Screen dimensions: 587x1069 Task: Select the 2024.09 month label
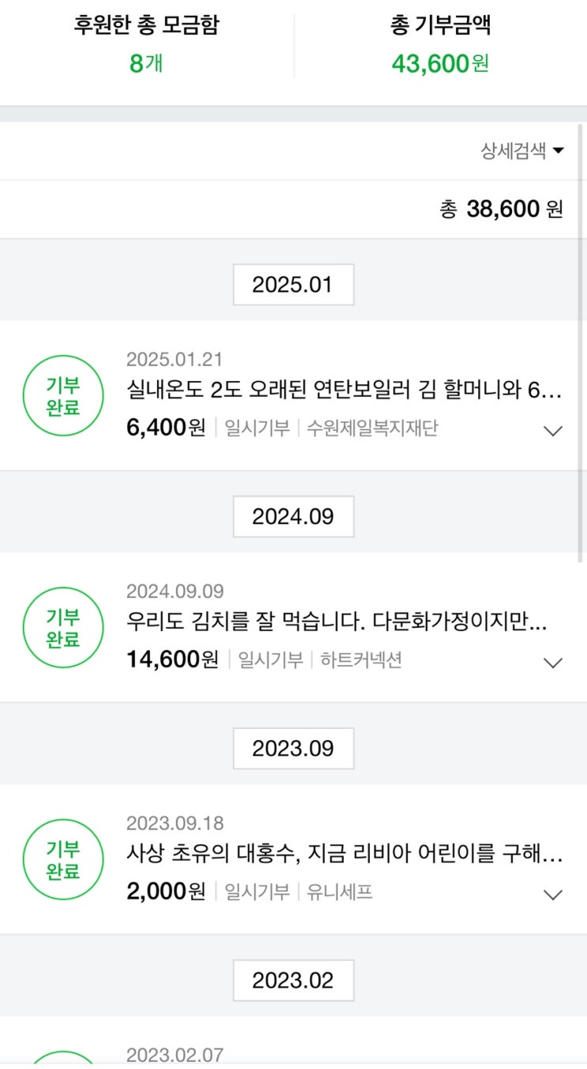tap(293, 517)
